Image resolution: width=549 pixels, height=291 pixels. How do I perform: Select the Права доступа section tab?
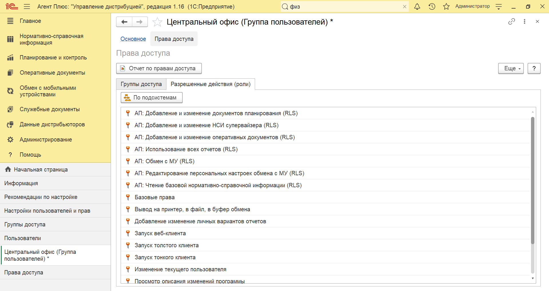pyautogui.click(x=174, y=39)
